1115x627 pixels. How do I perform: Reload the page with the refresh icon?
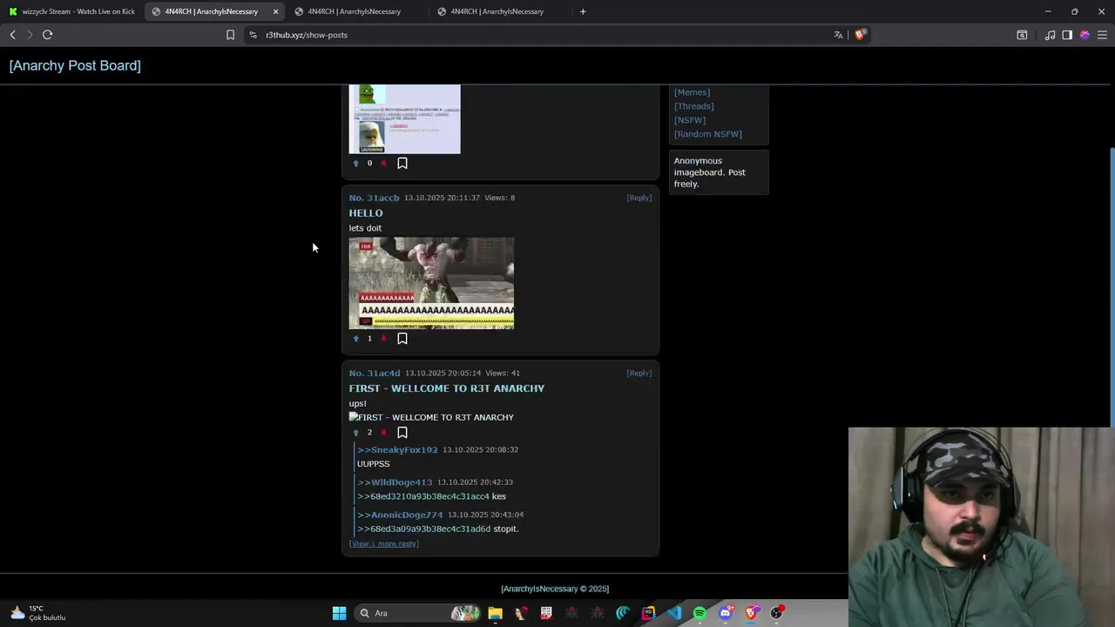[x=48, y=35]
